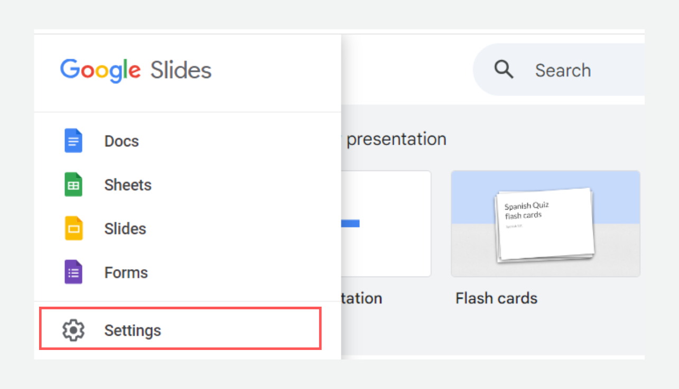Open the Docs app icon
Screen dimensions: 679x389
pos(72,141)
